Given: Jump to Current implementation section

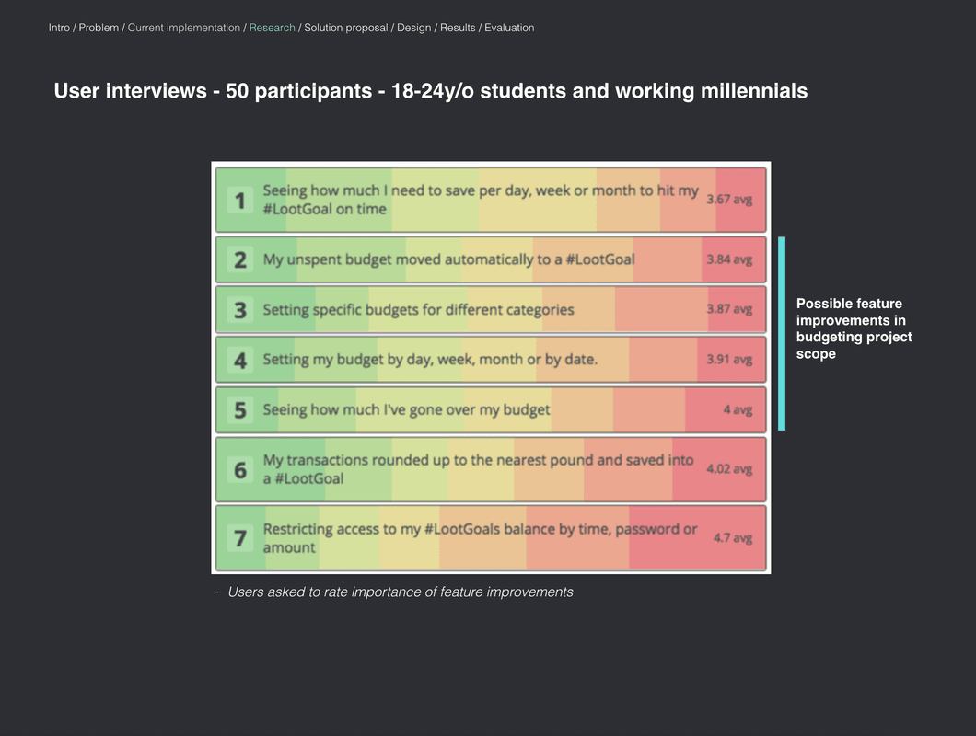Looking at the screenshot, I should pos(183,28).
